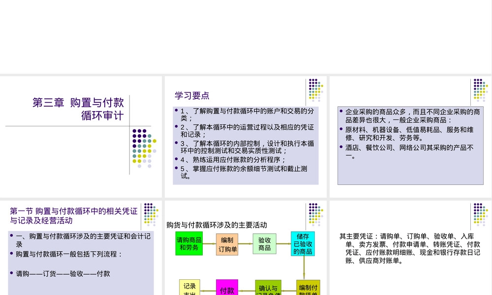Select the slide starting with 其主要凭证
The image size is (492, 295).
point(410,248)
